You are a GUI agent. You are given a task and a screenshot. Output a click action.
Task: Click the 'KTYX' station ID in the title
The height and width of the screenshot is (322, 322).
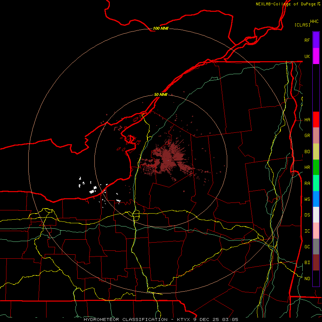pyautogui.click(x=184, y=319)
